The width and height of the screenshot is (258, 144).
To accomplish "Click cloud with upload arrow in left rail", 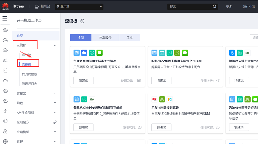I will 5,91.
